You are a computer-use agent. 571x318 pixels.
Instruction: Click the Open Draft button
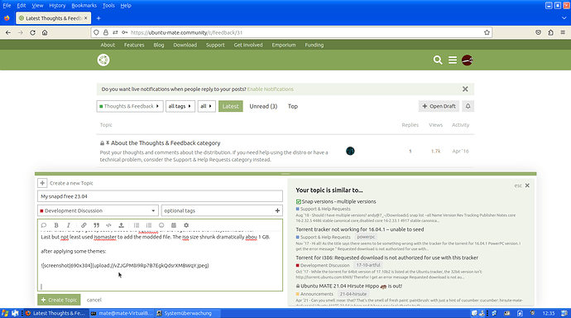click(439, 106)
